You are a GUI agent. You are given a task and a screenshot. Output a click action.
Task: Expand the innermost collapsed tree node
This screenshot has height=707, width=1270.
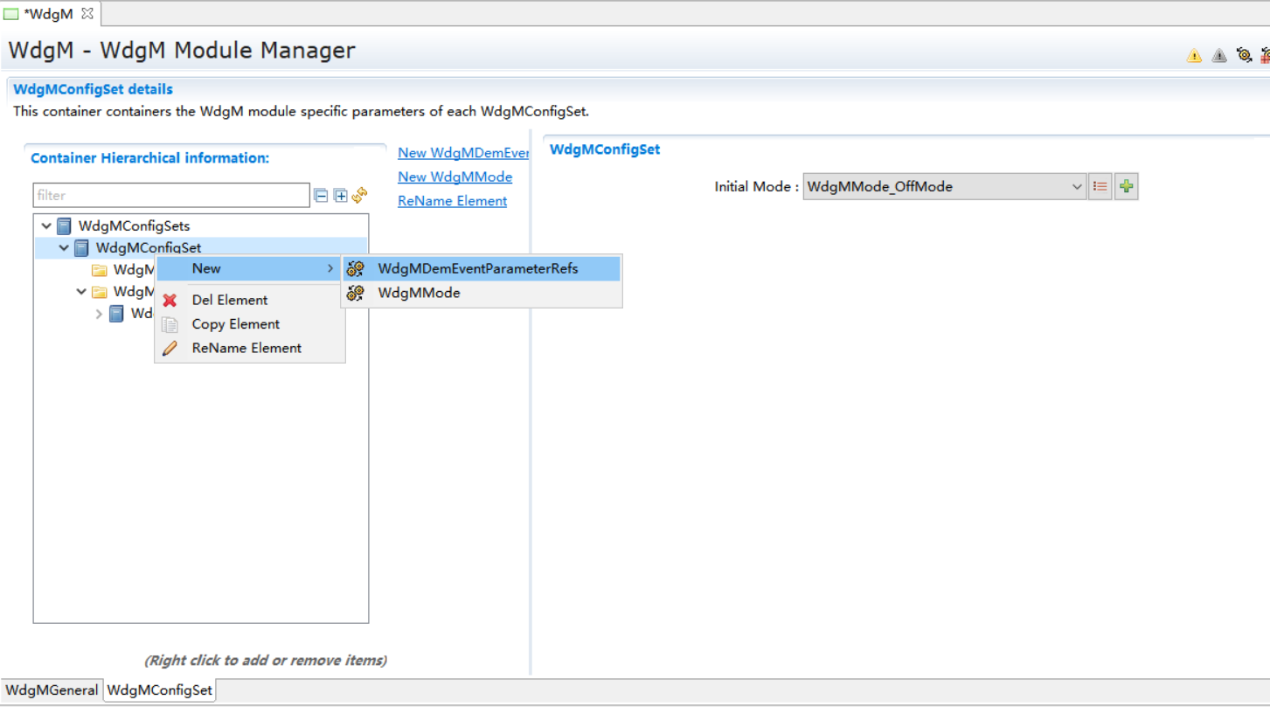(99, 314)
